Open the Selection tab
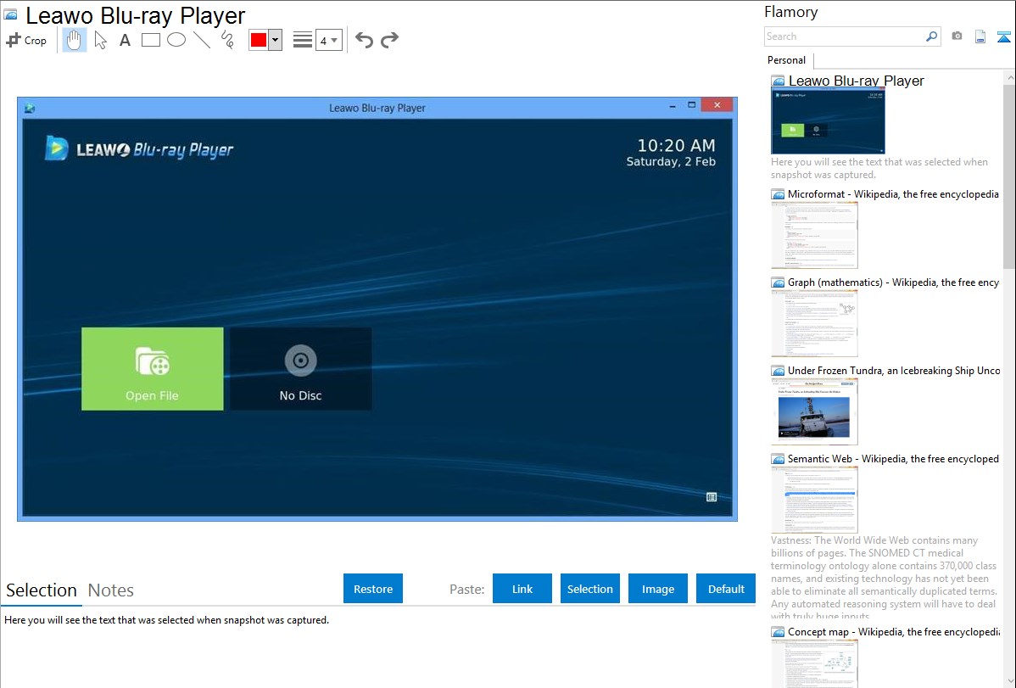The height and width of the screenshot is (688, 1016). [x=42, y=590]
